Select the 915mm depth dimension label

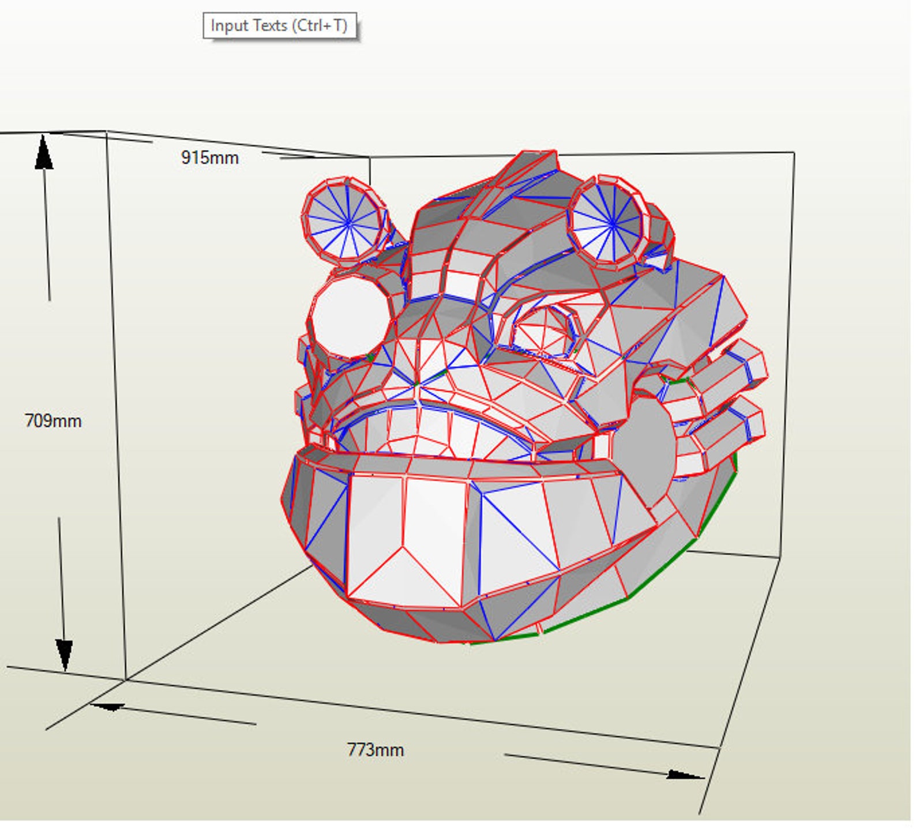pos(209,157)
